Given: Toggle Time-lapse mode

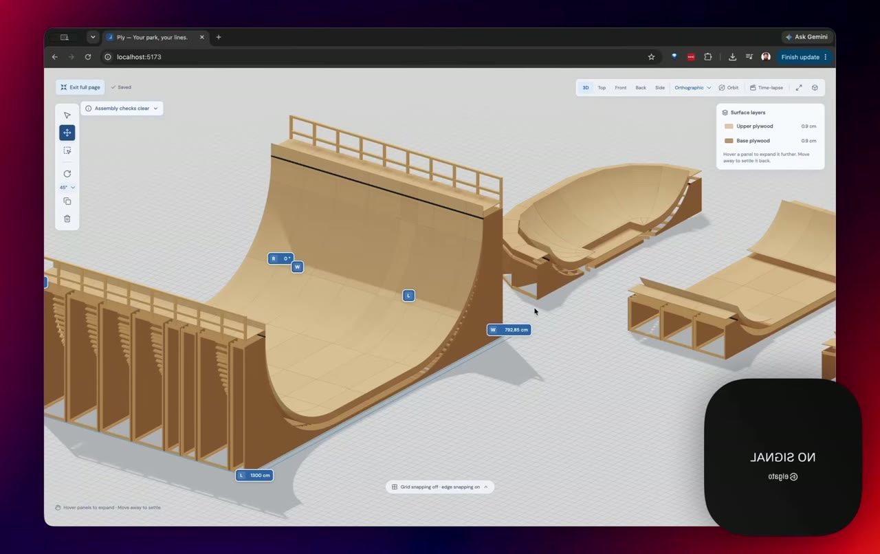Looking at the screenshot, I should pyautogui.click(x=767, y=87).
